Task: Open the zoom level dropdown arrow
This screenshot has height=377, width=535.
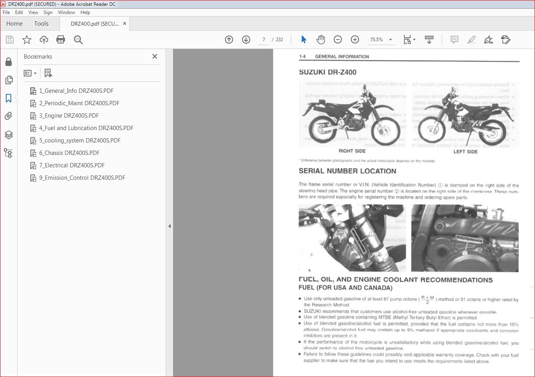Action: 390,40
